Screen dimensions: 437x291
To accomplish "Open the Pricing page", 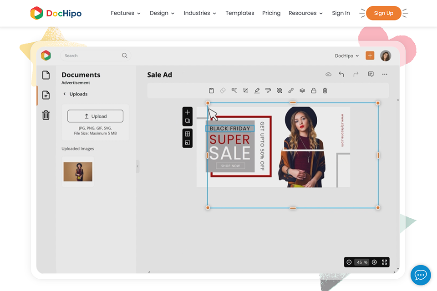I will [271, 13].
